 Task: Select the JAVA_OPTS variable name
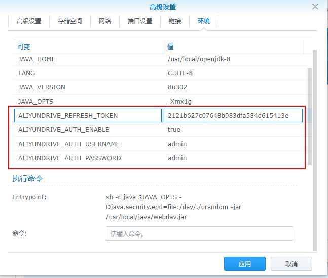coord(36,102)
